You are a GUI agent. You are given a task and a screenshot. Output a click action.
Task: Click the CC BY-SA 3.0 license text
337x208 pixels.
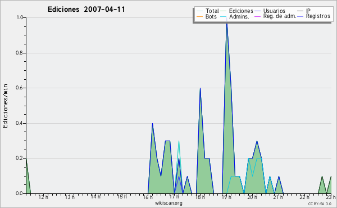(320, 204)
